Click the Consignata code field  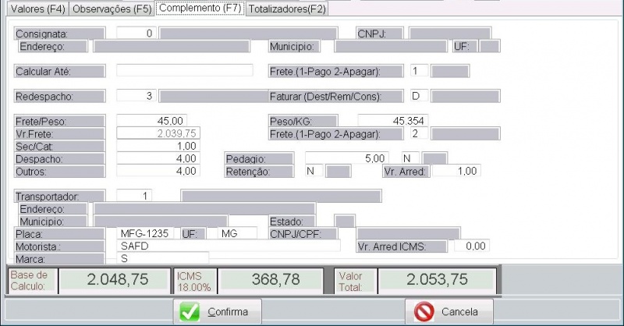136,34
